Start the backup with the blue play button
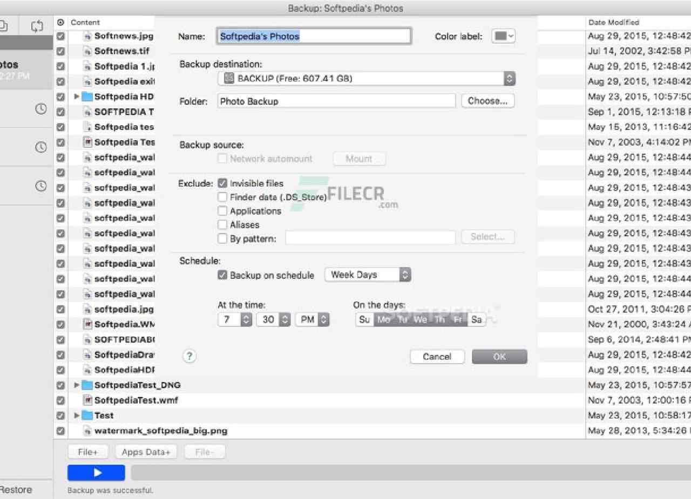 (96, 473)
